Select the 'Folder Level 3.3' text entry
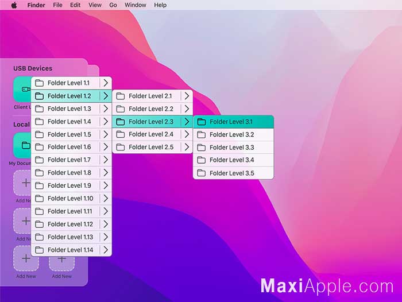The image size is (402, 302). coord(232,148)
